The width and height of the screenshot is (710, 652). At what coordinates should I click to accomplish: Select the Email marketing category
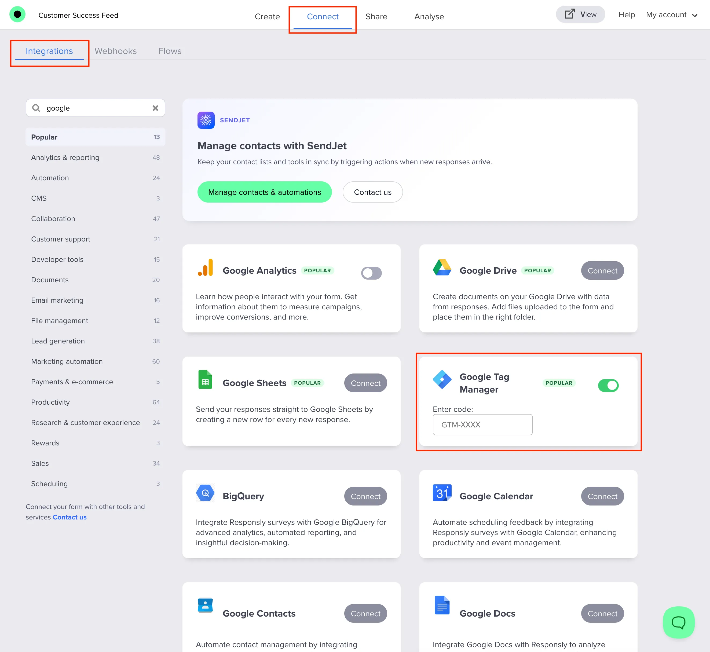95,300
